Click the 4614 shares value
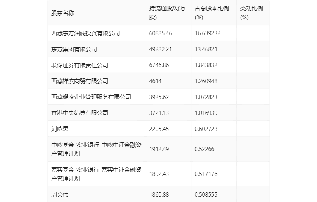 coord(155,81)
